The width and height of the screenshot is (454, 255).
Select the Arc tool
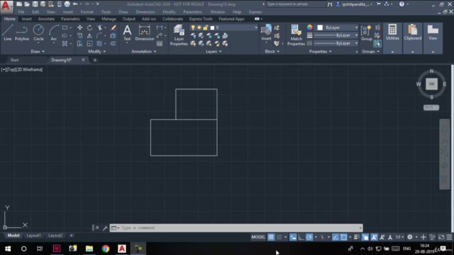click(x=54, y=33)
